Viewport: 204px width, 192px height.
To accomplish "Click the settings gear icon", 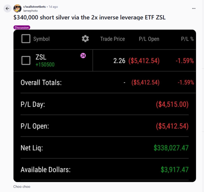I will tap(85, 39).
